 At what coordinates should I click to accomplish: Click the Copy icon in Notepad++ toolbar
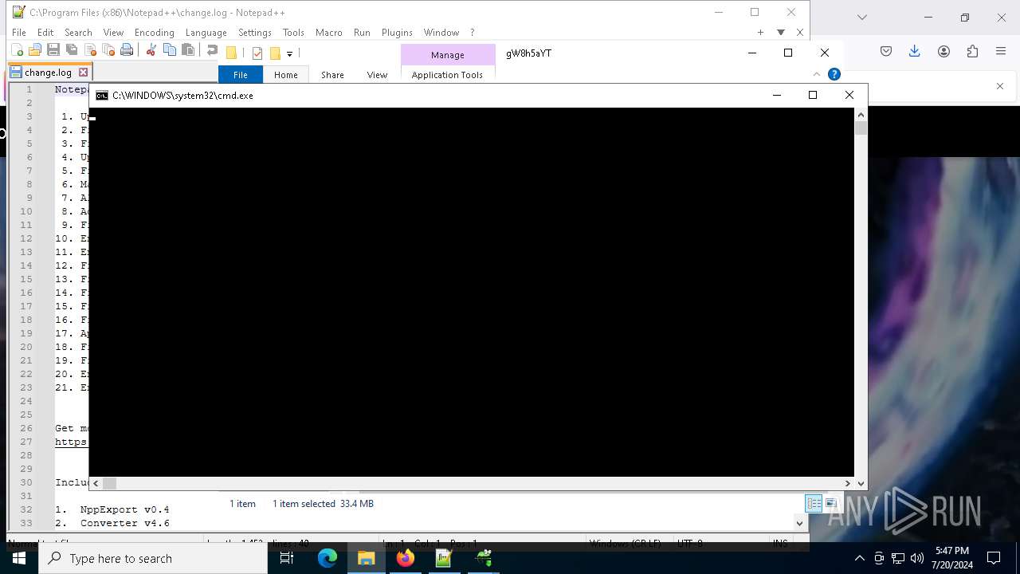coord(169,50)
